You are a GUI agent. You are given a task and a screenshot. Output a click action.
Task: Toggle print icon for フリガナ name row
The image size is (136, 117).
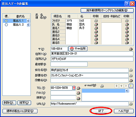click(x=96, y=21)
